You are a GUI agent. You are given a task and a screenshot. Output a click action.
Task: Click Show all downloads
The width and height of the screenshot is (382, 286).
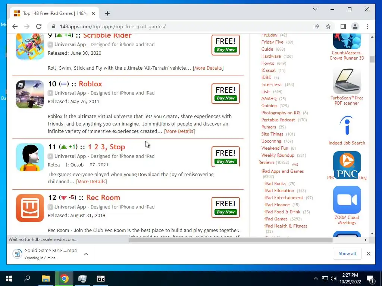pos(347,253)
